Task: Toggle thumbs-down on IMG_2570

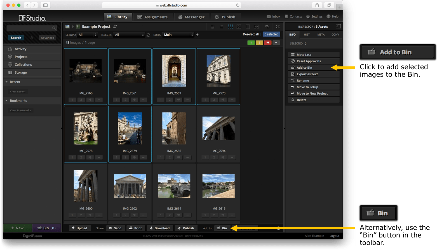Action: [223, 100]
